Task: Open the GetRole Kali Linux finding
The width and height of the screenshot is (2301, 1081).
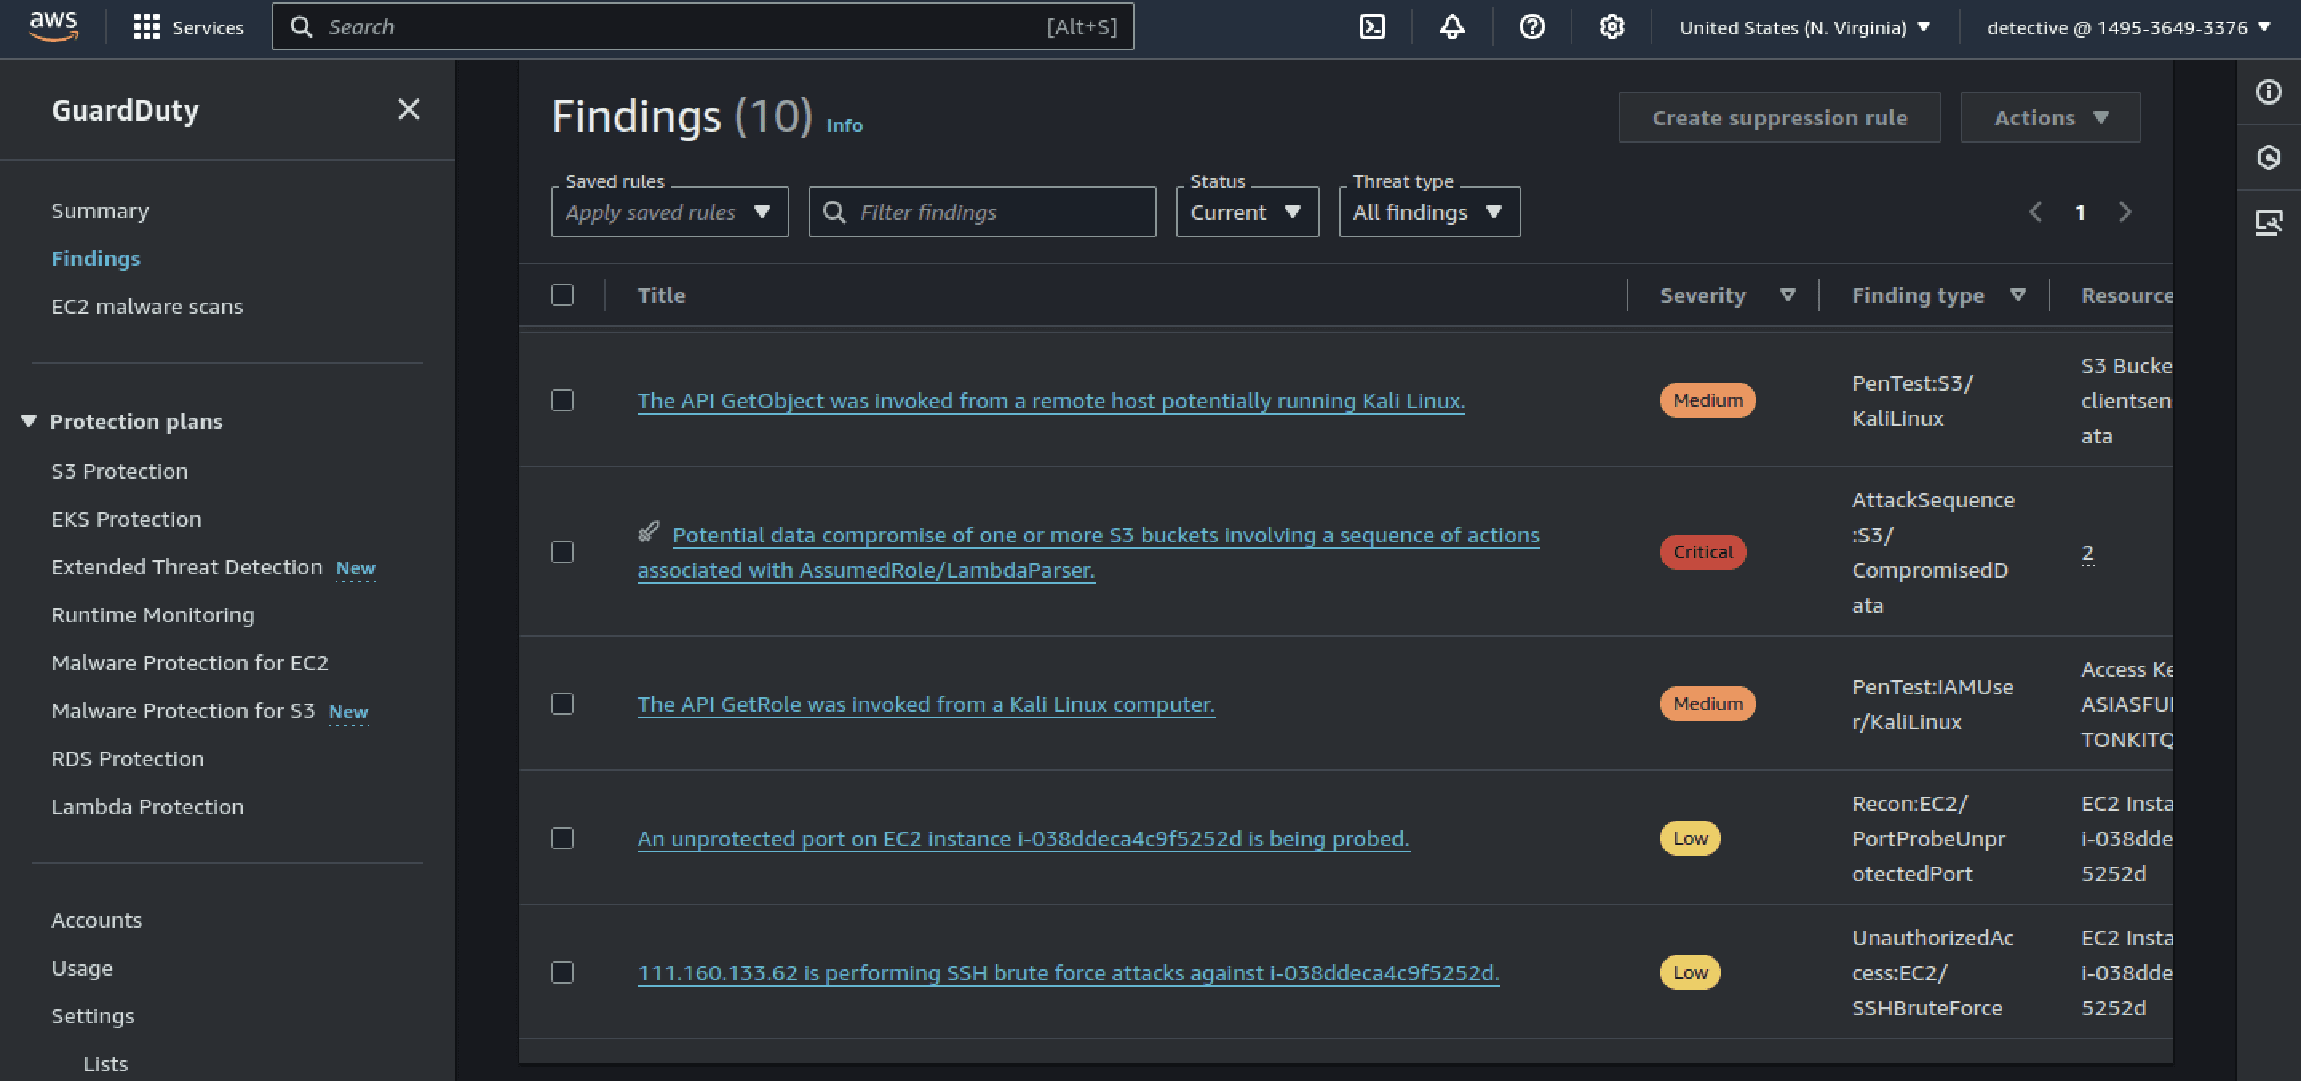Action: point(925,704)
